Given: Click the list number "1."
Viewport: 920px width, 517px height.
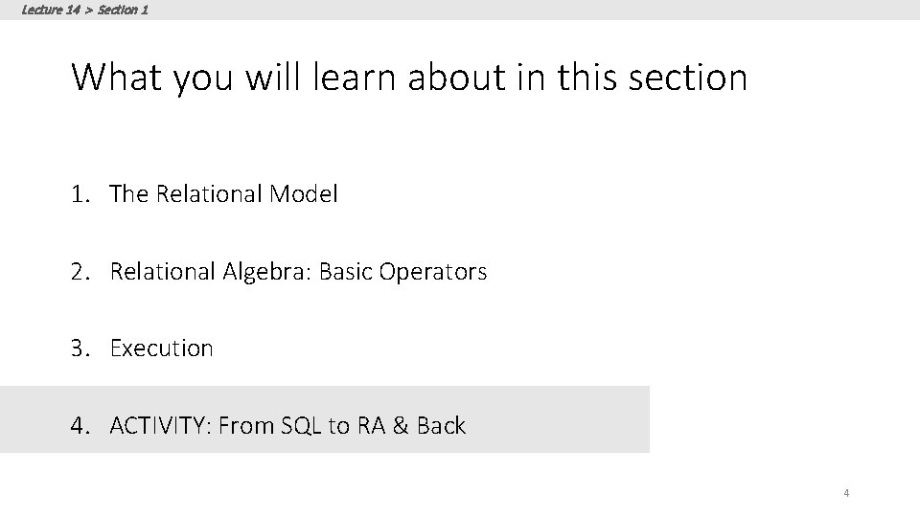Looking at the screenshot, I should click(x=80, y=194).
